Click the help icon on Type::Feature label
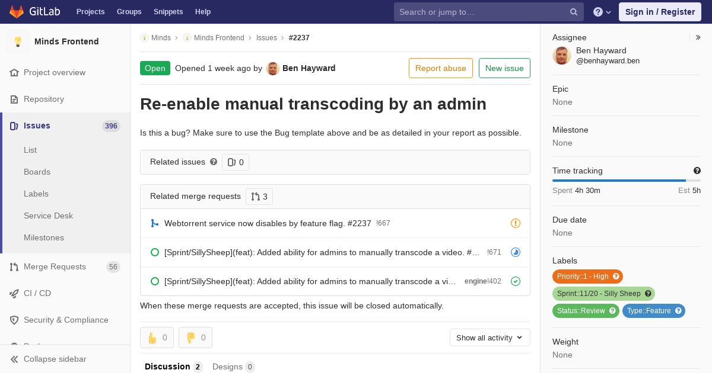 coord(678,311)
